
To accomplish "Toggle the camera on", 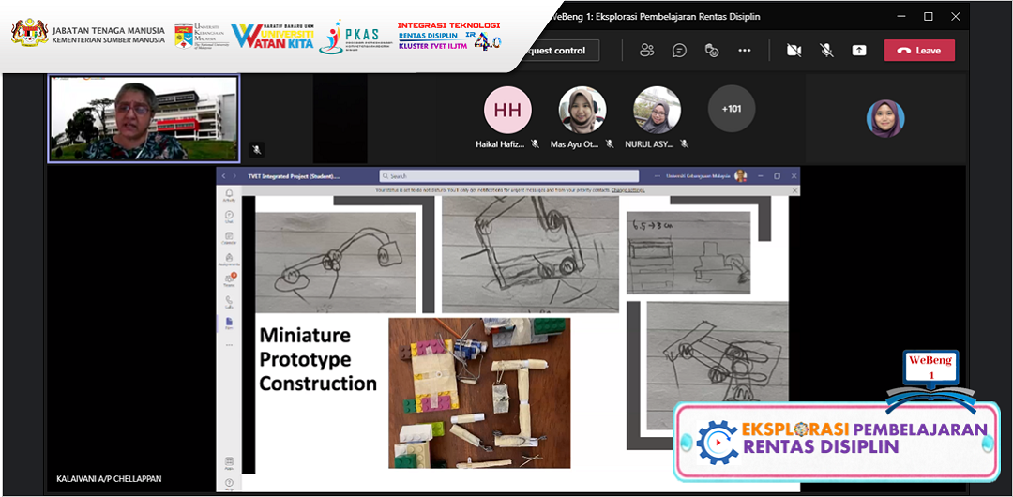I will (x=794, y=51).
